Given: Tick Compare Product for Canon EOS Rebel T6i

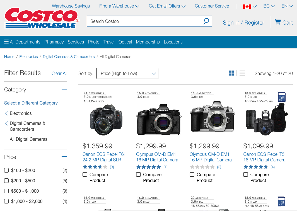Looking at the screenshot, I should click(85, 174).
